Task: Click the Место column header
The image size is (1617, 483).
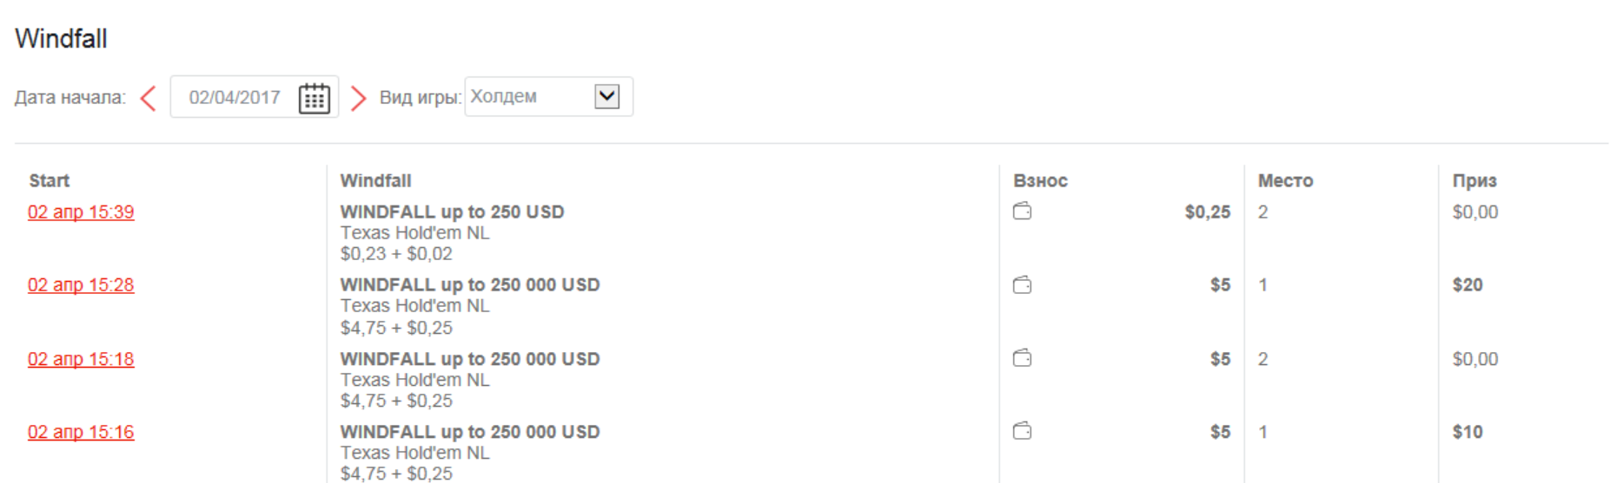Action: coord(1285,180)
